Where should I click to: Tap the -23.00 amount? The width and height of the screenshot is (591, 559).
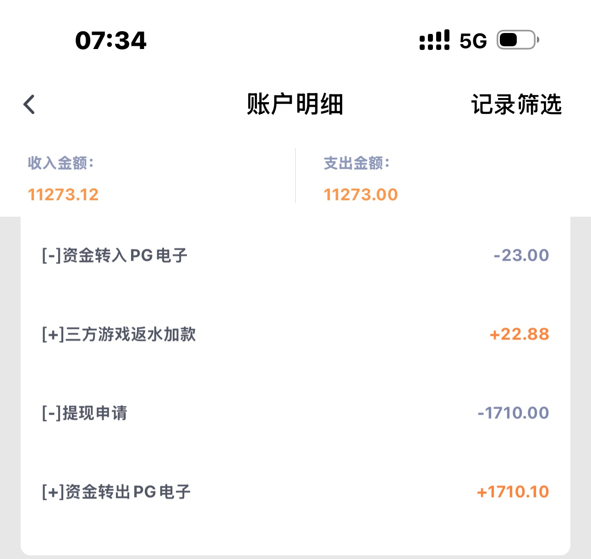coord(521,255)
